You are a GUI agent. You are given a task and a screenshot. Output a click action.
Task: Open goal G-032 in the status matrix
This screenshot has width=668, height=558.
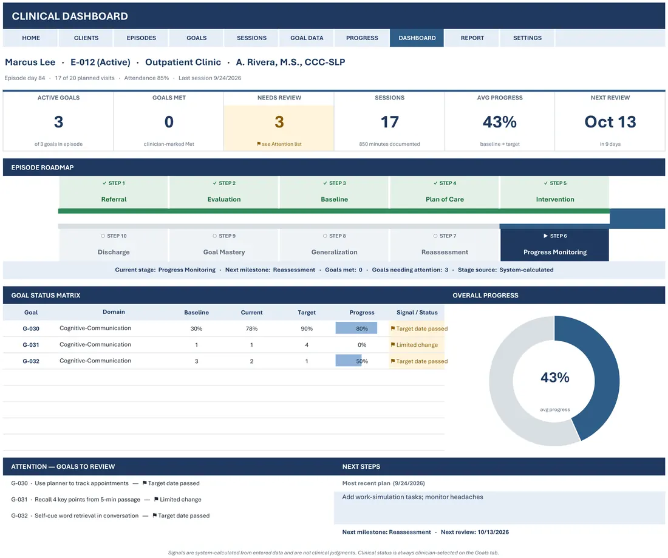coord(31,361)
